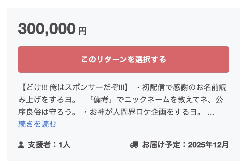
Task: Click the 初配信で感謝のお名前読 text
Action: 185,88
